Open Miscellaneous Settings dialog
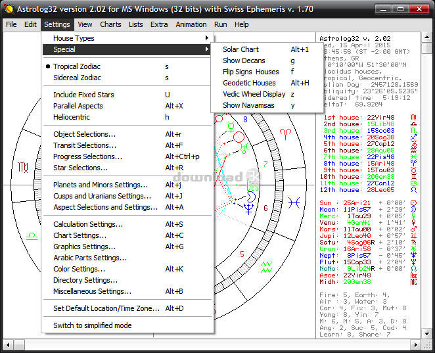Screen dimensions: 435x353 (x=127, y=291)
